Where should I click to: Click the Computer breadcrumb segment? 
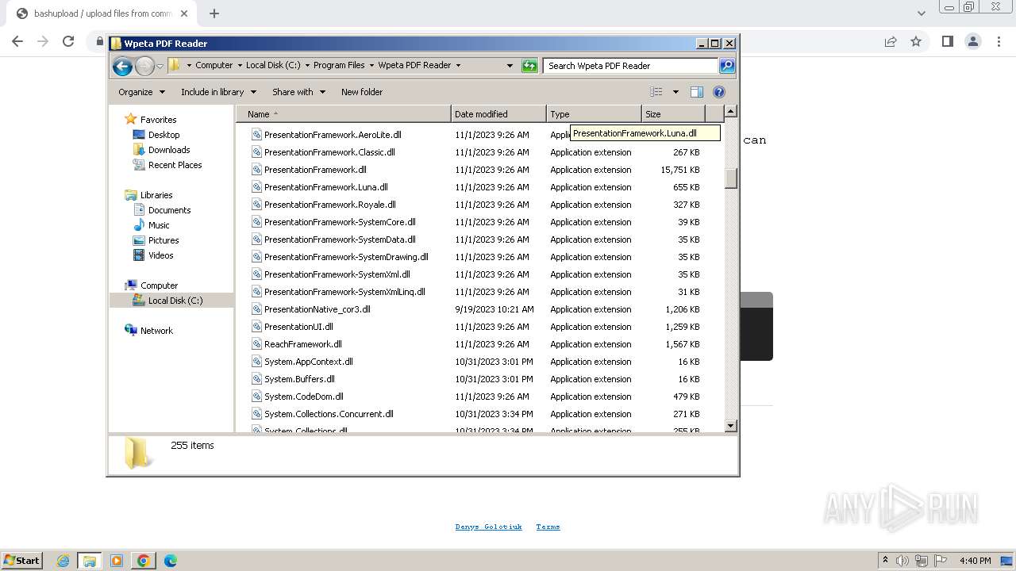click(x=214, y=66)
